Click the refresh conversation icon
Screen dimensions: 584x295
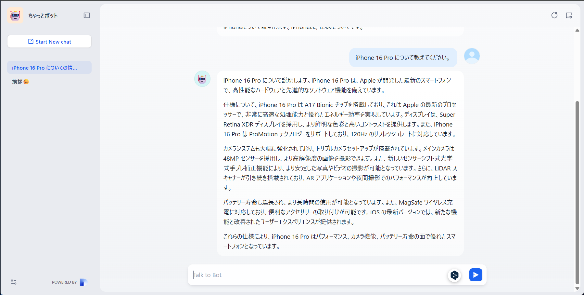pyautogui.click(x=554, y=15)
